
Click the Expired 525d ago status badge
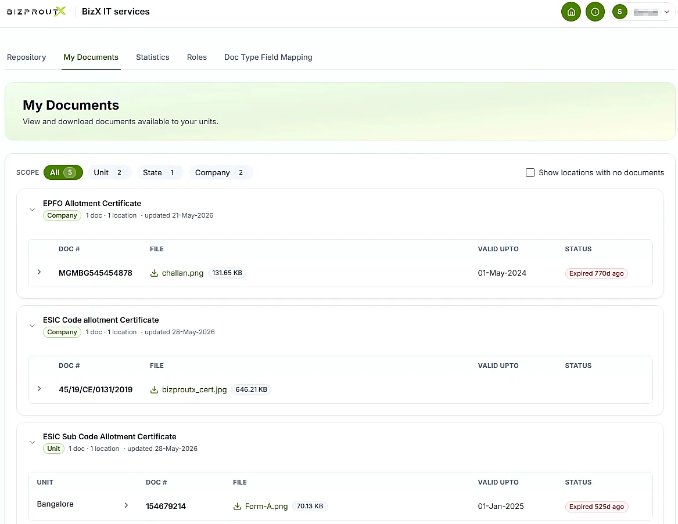click(x=596, y=507)
